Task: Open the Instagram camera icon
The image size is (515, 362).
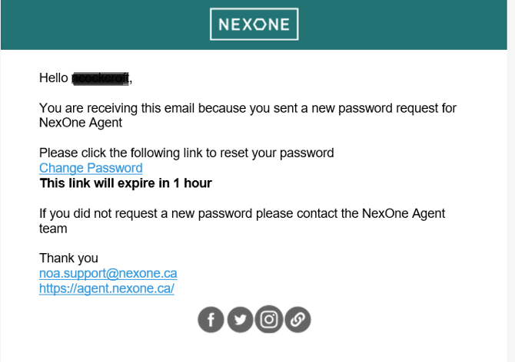Action: 269,320
